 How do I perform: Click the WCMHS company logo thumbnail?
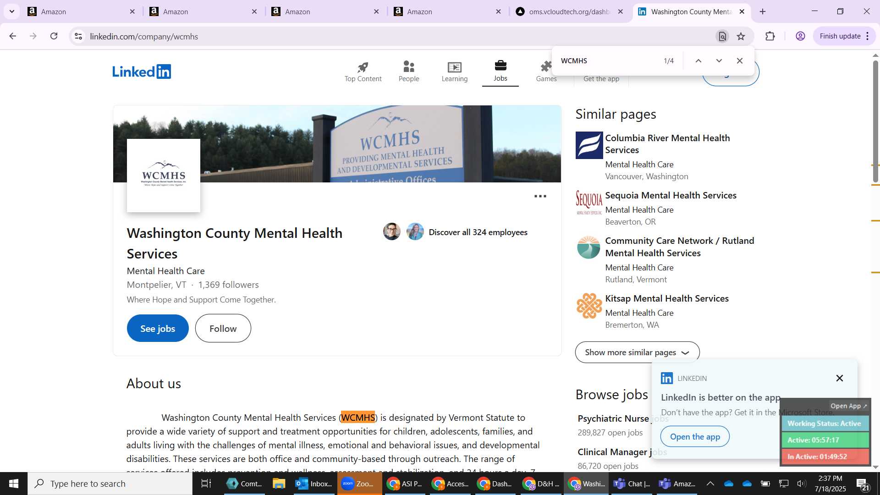click(164, 176)
